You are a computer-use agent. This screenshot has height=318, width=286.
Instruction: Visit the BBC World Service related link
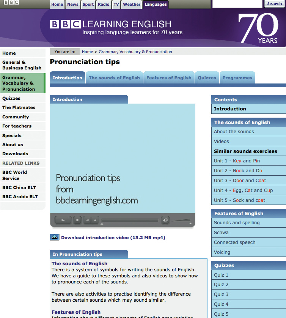[x=23, y=175]
